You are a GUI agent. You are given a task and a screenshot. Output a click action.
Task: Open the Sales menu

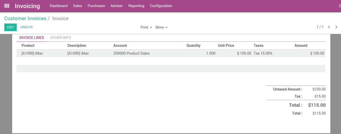(77, 6)
